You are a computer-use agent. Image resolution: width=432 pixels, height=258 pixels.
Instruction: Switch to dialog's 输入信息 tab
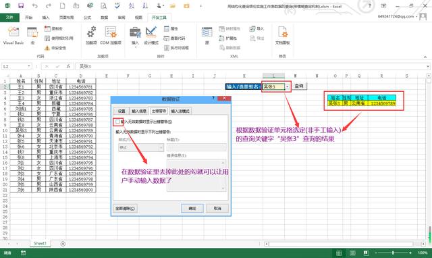click(x=139, y=111)
